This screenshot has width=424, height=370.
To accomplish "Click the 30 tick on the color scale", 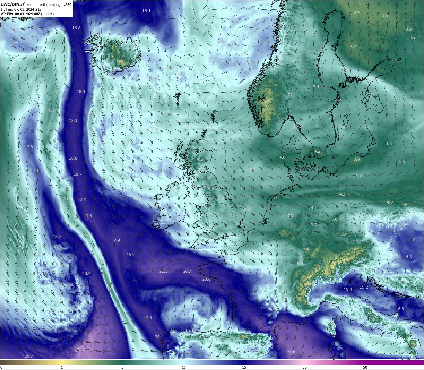I will coord(304,367).
